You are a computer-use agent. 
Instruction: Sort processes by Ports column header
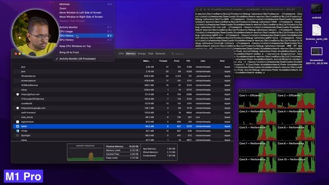tap(177, 61)
